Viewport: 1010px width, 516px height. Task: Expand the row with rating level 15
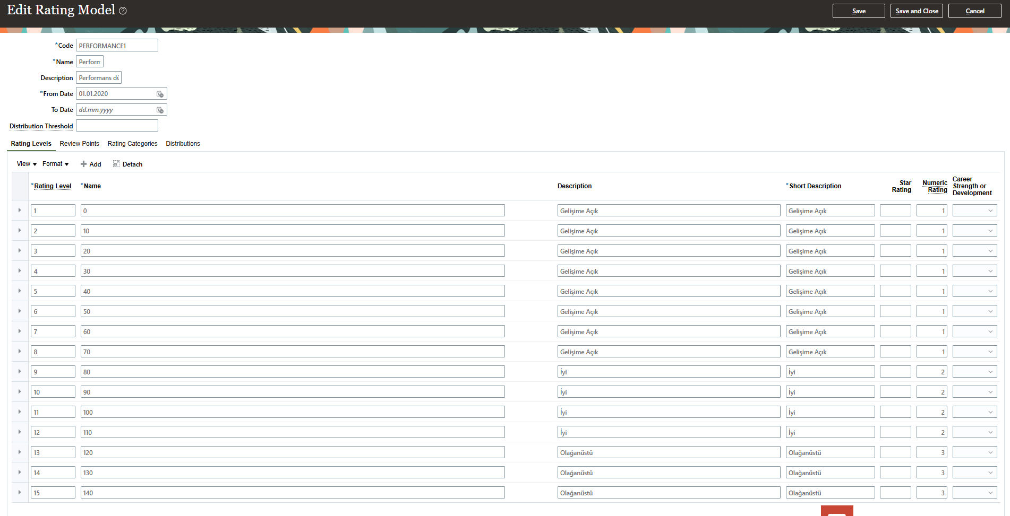coord(20,493)
